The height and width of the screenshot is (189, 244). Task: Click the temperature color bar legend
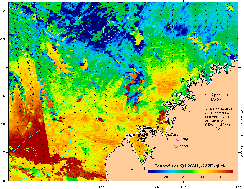[190, 171]
